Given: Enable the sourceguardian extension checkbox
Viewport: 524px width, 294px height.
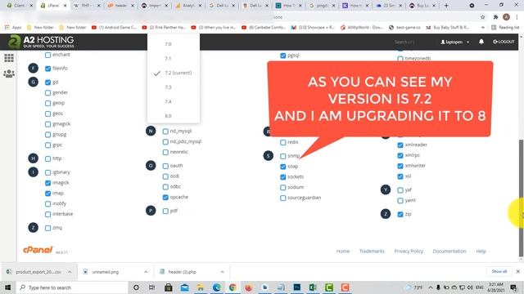Looking at the screenshot, I should pos(283,198).
